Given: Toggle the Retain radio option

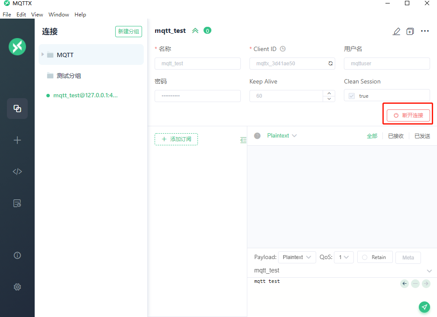Looking at the screenshot, I should (x=365, y=257).
